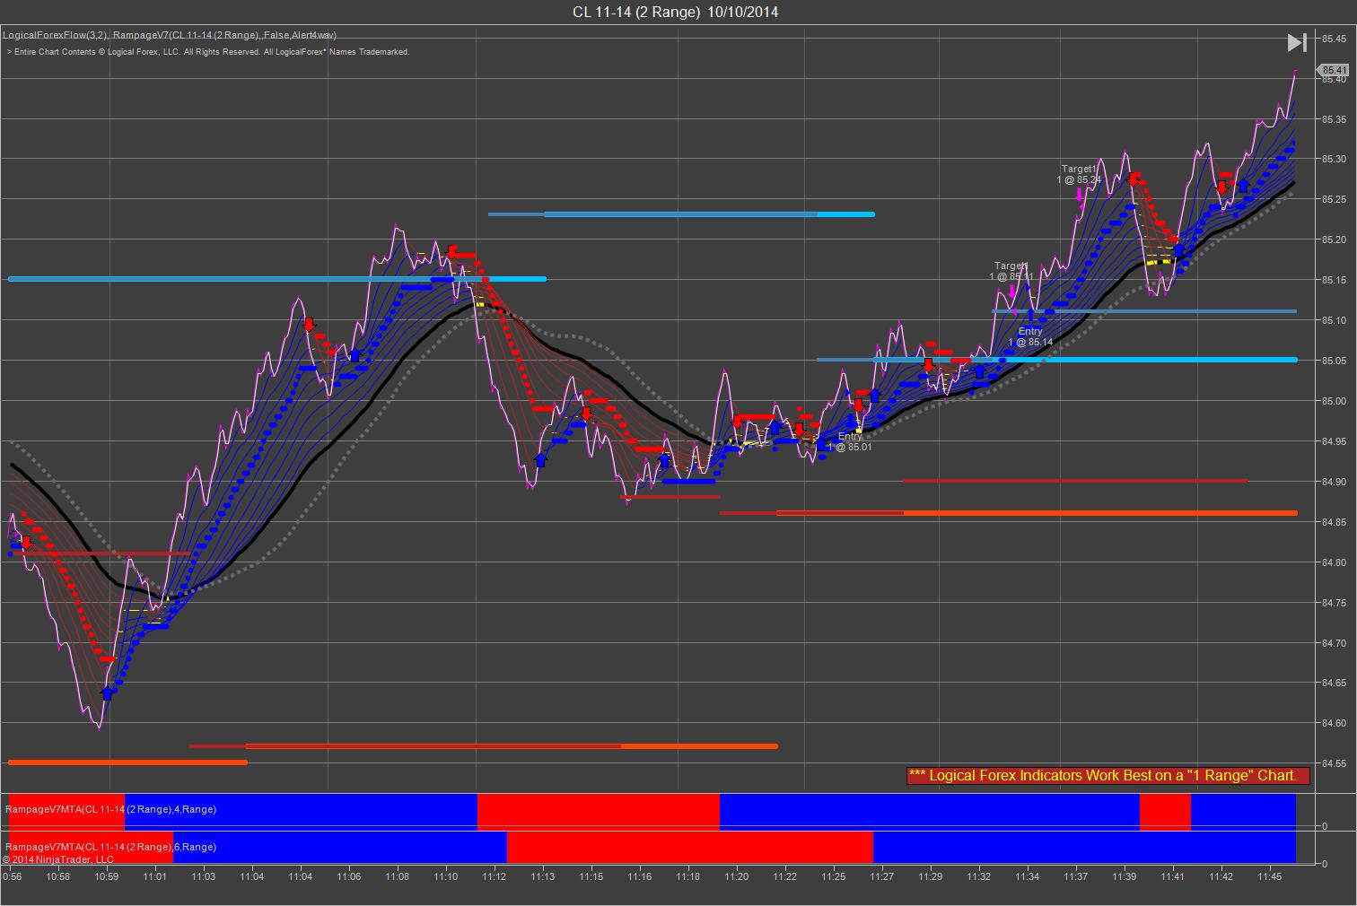1357x906 pixels.
Task: Click the scroll-to-latest-bar arrow icon
Action: (x=1297, y=42)
